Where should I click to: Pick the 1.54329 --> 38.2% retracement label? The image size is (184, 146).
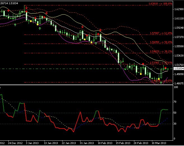(x=161, y=51)
